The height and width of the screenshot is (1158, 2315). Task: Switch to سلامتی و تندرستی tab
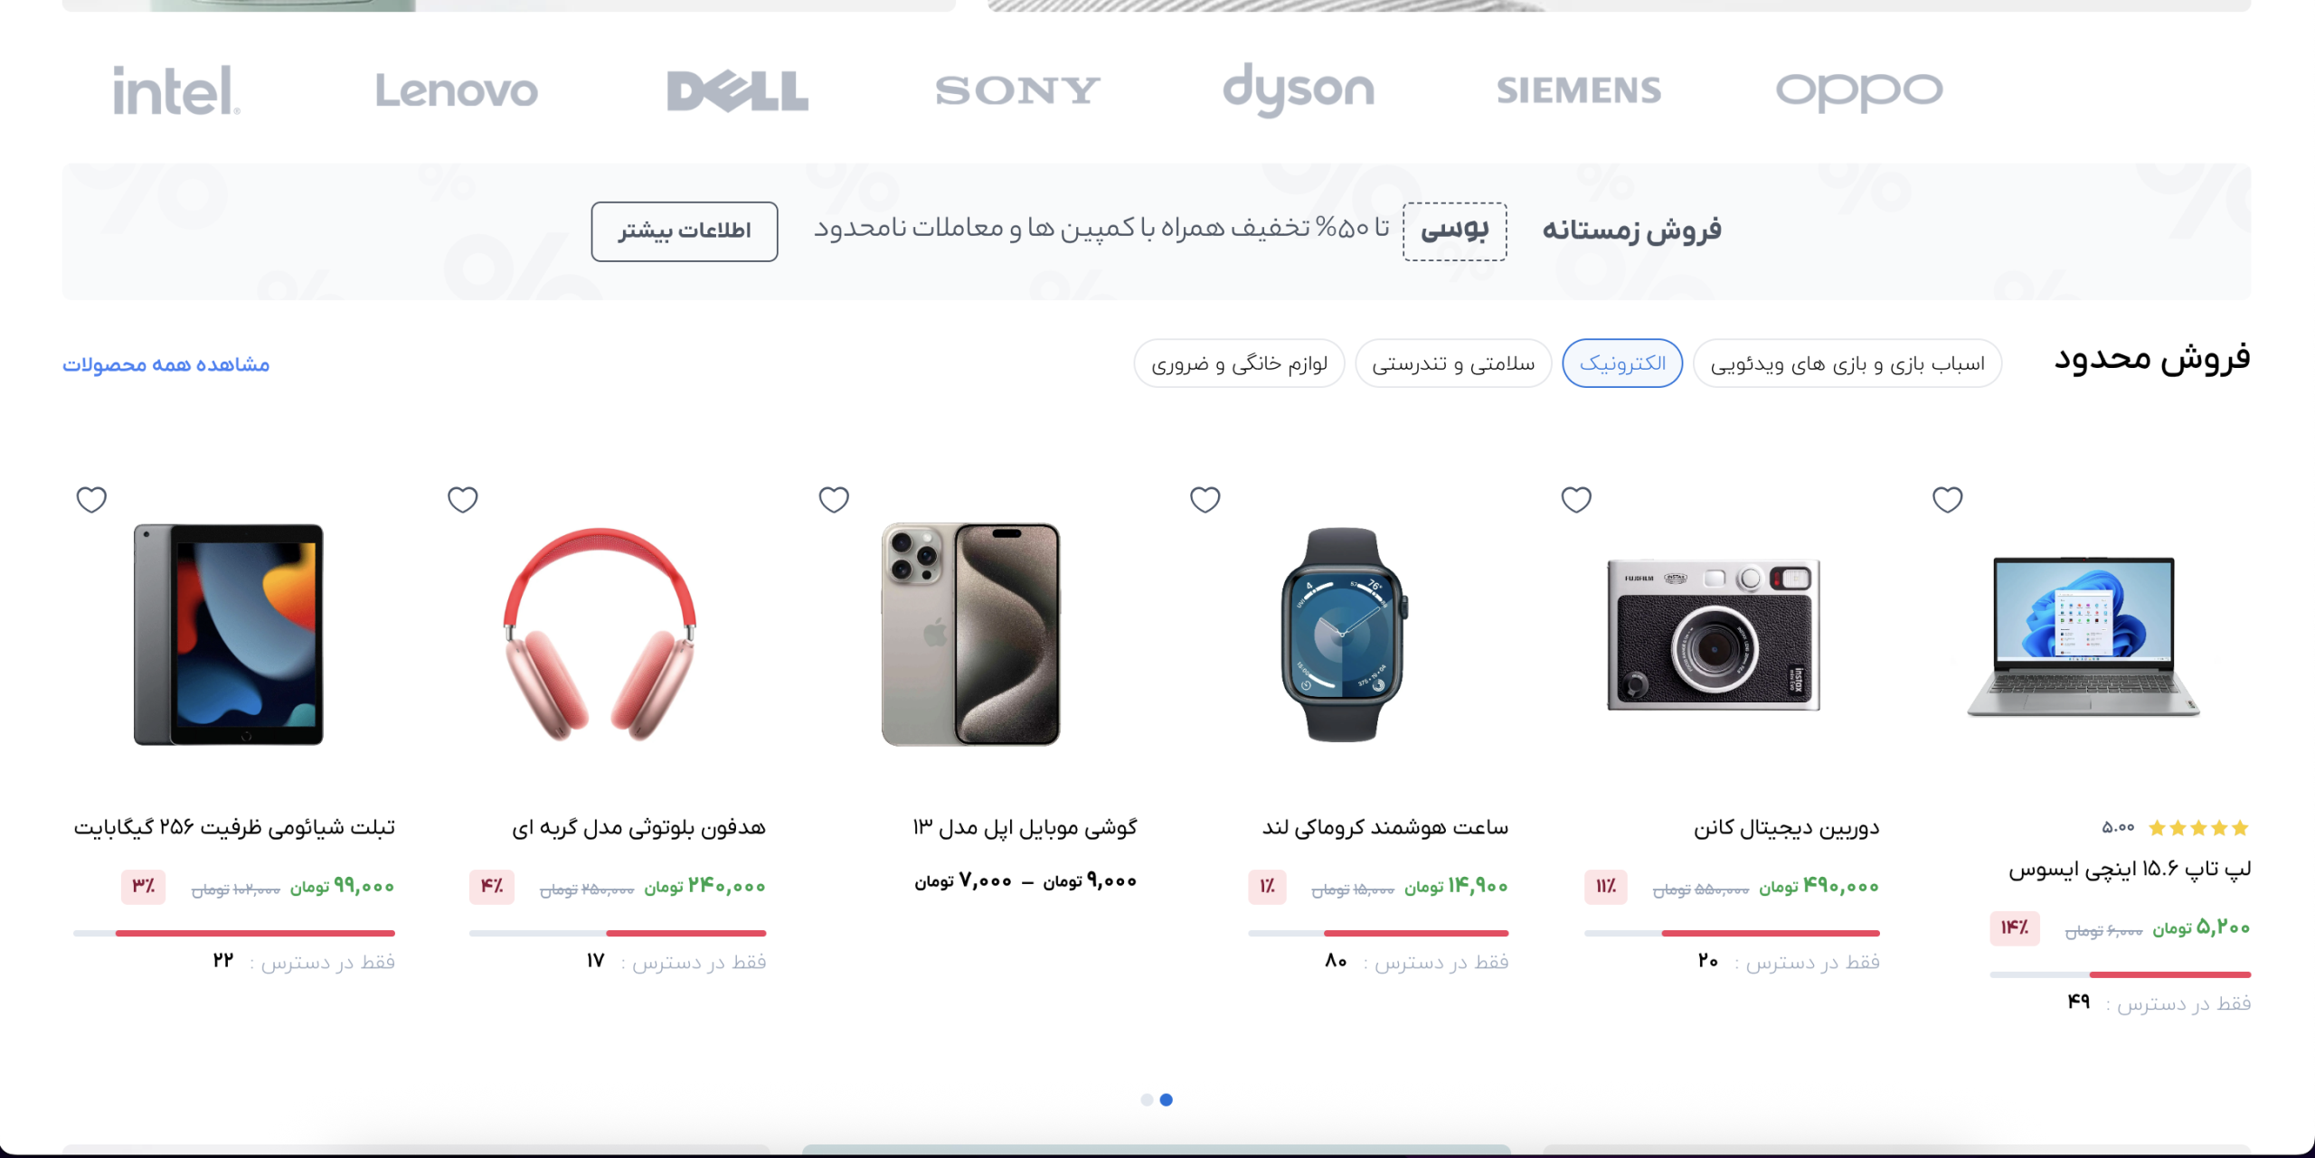[1453, 363]
